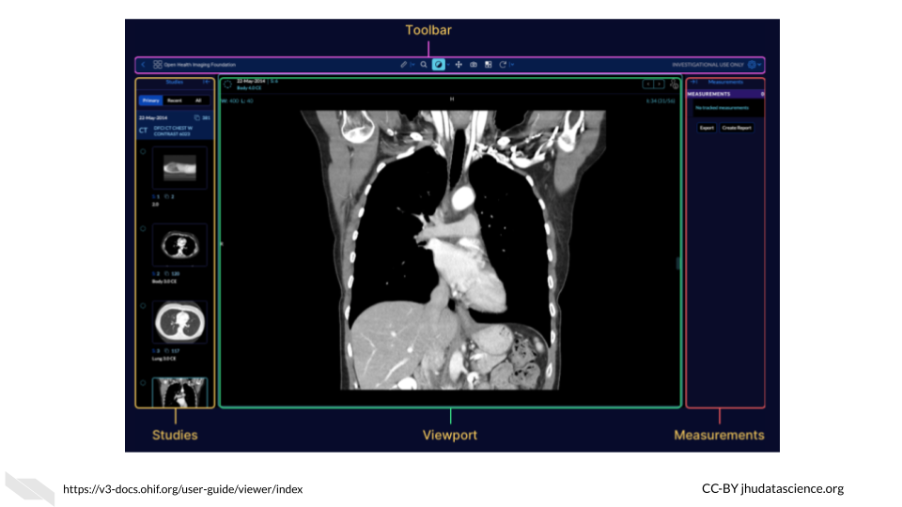This screenshot has height=507, width=902.
Task: Toggle tracking circle beside Body 3.0 CE series
Action: click(x=143, y=227)
